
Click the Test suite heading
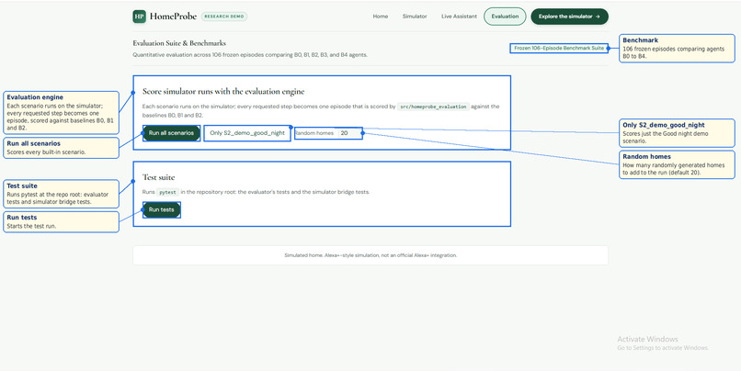159,177
